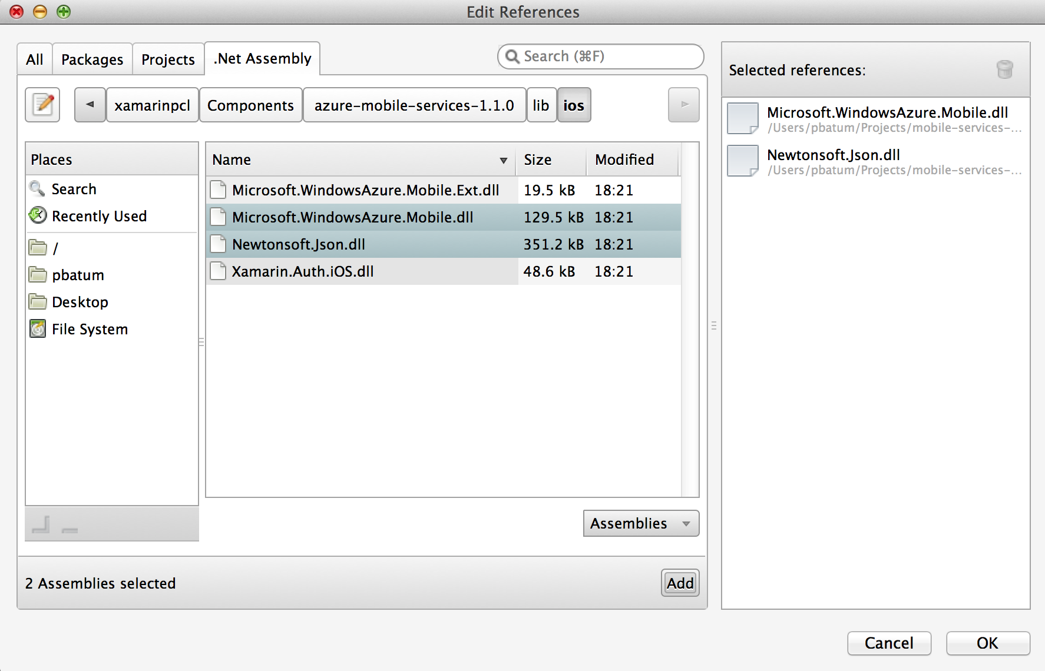Focus the Search references field
The height and width of the screenshot is (671, 1045).
click(601, 57)
